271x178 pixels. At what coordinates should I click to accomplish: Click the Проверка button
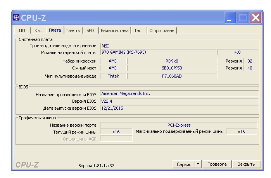pyautogui.click(x=217, y=164)
